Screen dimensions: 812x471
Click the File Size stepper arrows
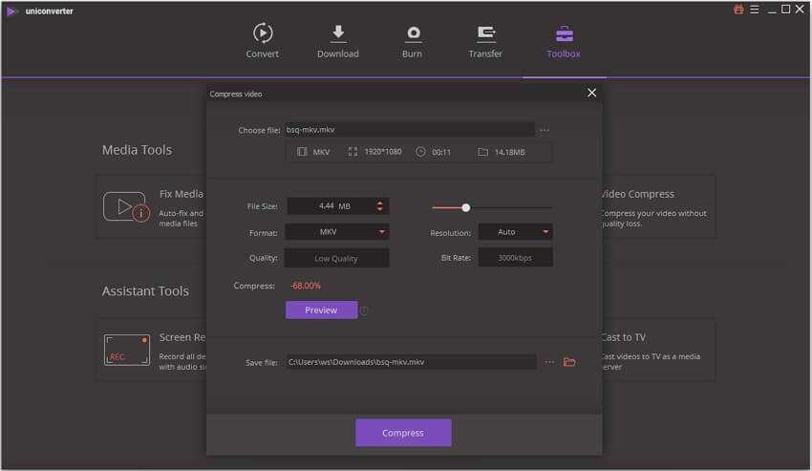pos(380,205)
